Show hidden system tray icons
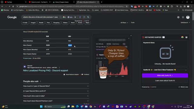 [172, 107]
